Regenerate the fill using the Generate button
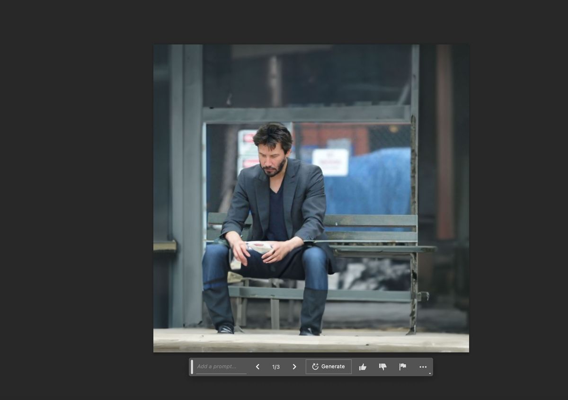568x400 pixels. 328,366
